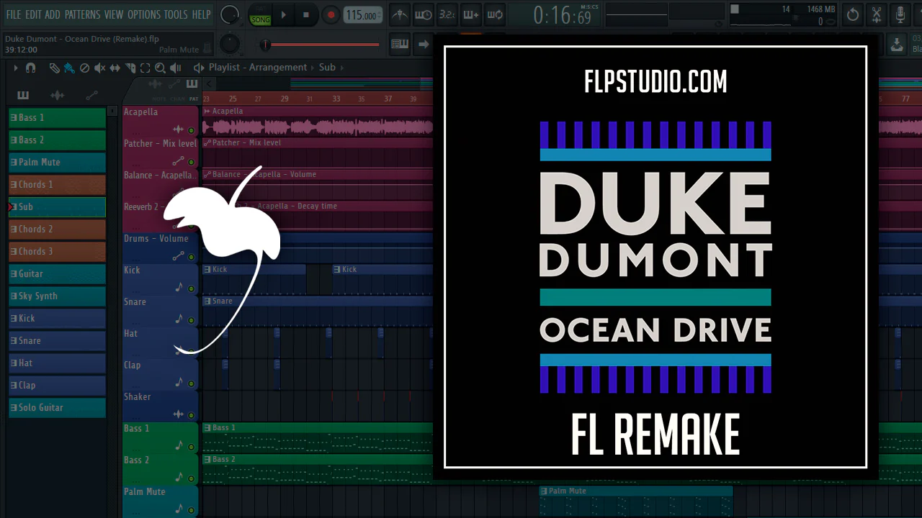Toggle typing keyboard to piano icon

[400, 44]
